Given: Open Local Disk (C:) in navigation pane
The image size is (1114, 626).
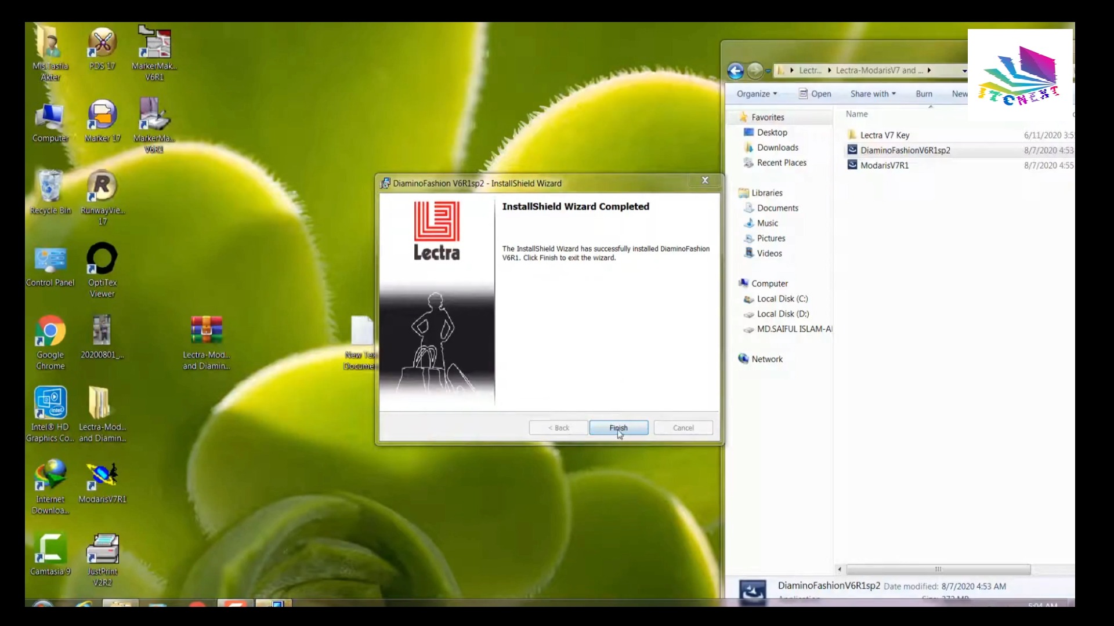Looking at the screenshot, I should pyautogui.click(x=782, y=299).
